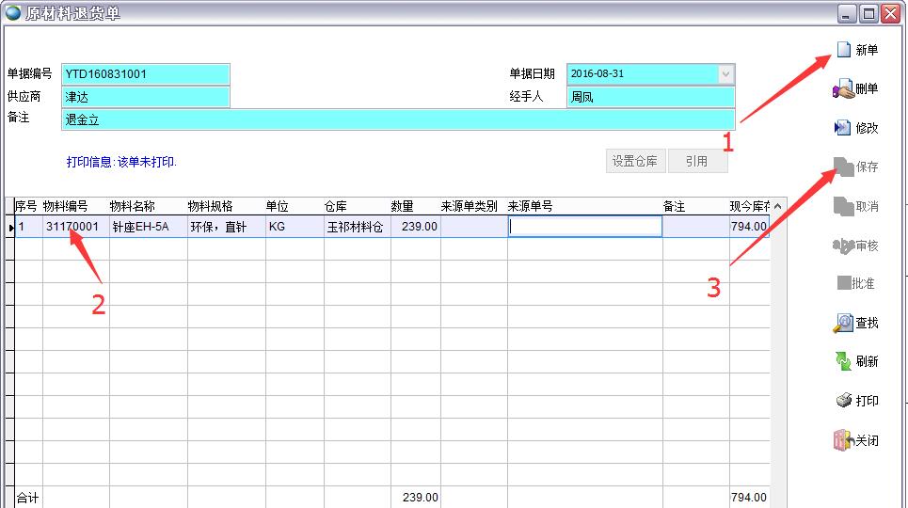Click the 备注 field containing 退金立
908x508 pixels.
(x=397, y=119)
